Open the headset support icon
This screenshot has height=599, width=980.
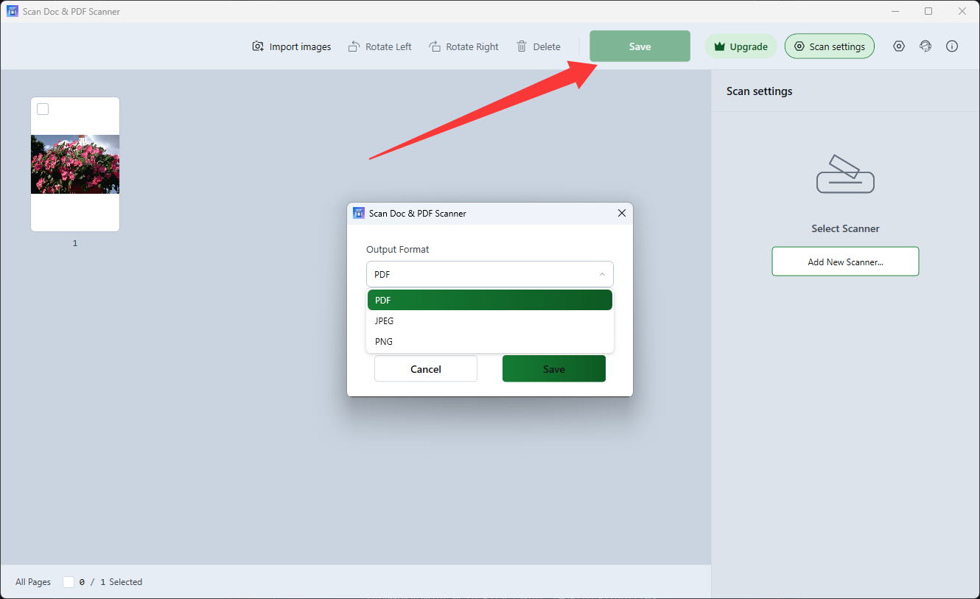coord(925,46)
